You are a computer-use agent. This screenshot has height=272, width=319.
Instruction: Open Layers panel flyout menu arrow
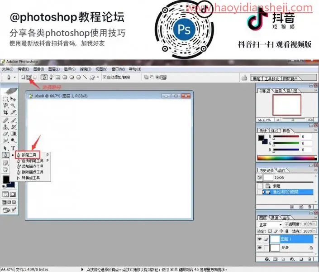[x=315, y=217]
